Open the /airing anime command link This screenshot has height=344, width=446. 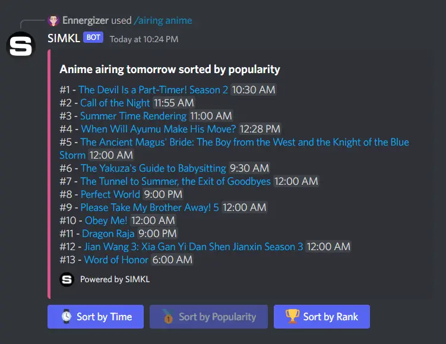coord(163,20)
